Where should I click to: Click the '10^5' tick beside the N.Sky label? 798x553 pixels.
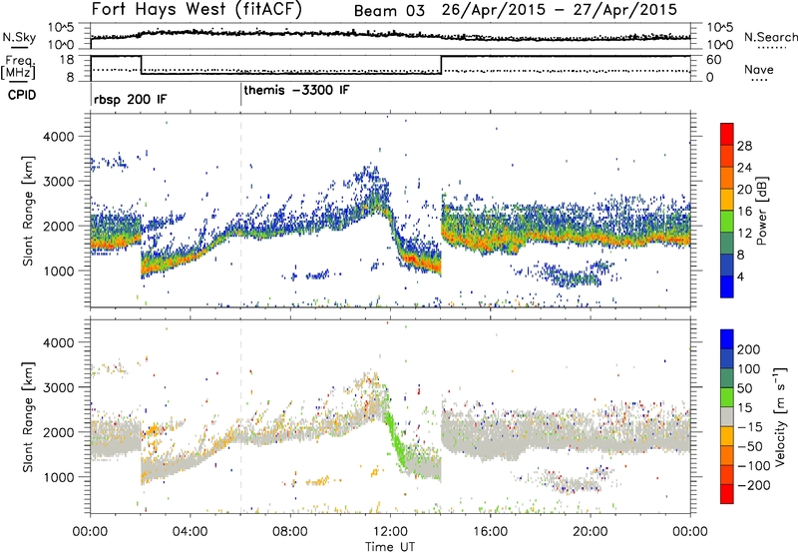[x=61, y=28]
